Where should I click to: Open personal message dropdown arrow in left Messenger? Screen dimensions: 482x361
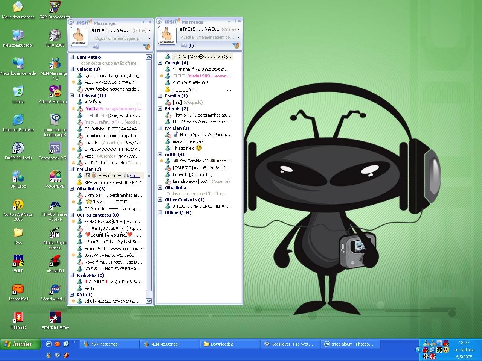149,38
